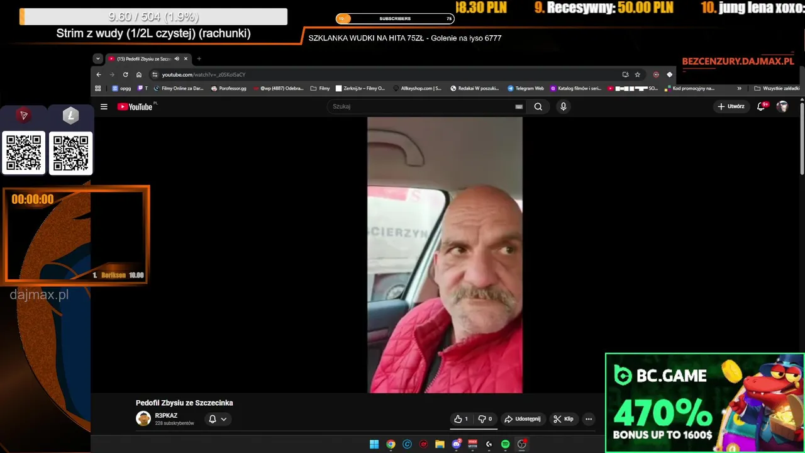Open the Katalog filmów i seri... bookmark

click(x=576, y=89)
